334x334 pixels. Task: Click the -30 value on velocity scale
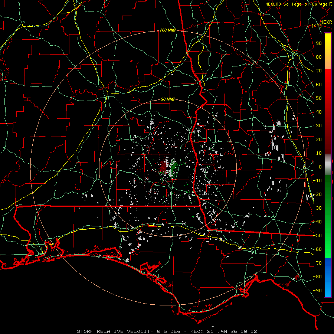tap(318, 208)
